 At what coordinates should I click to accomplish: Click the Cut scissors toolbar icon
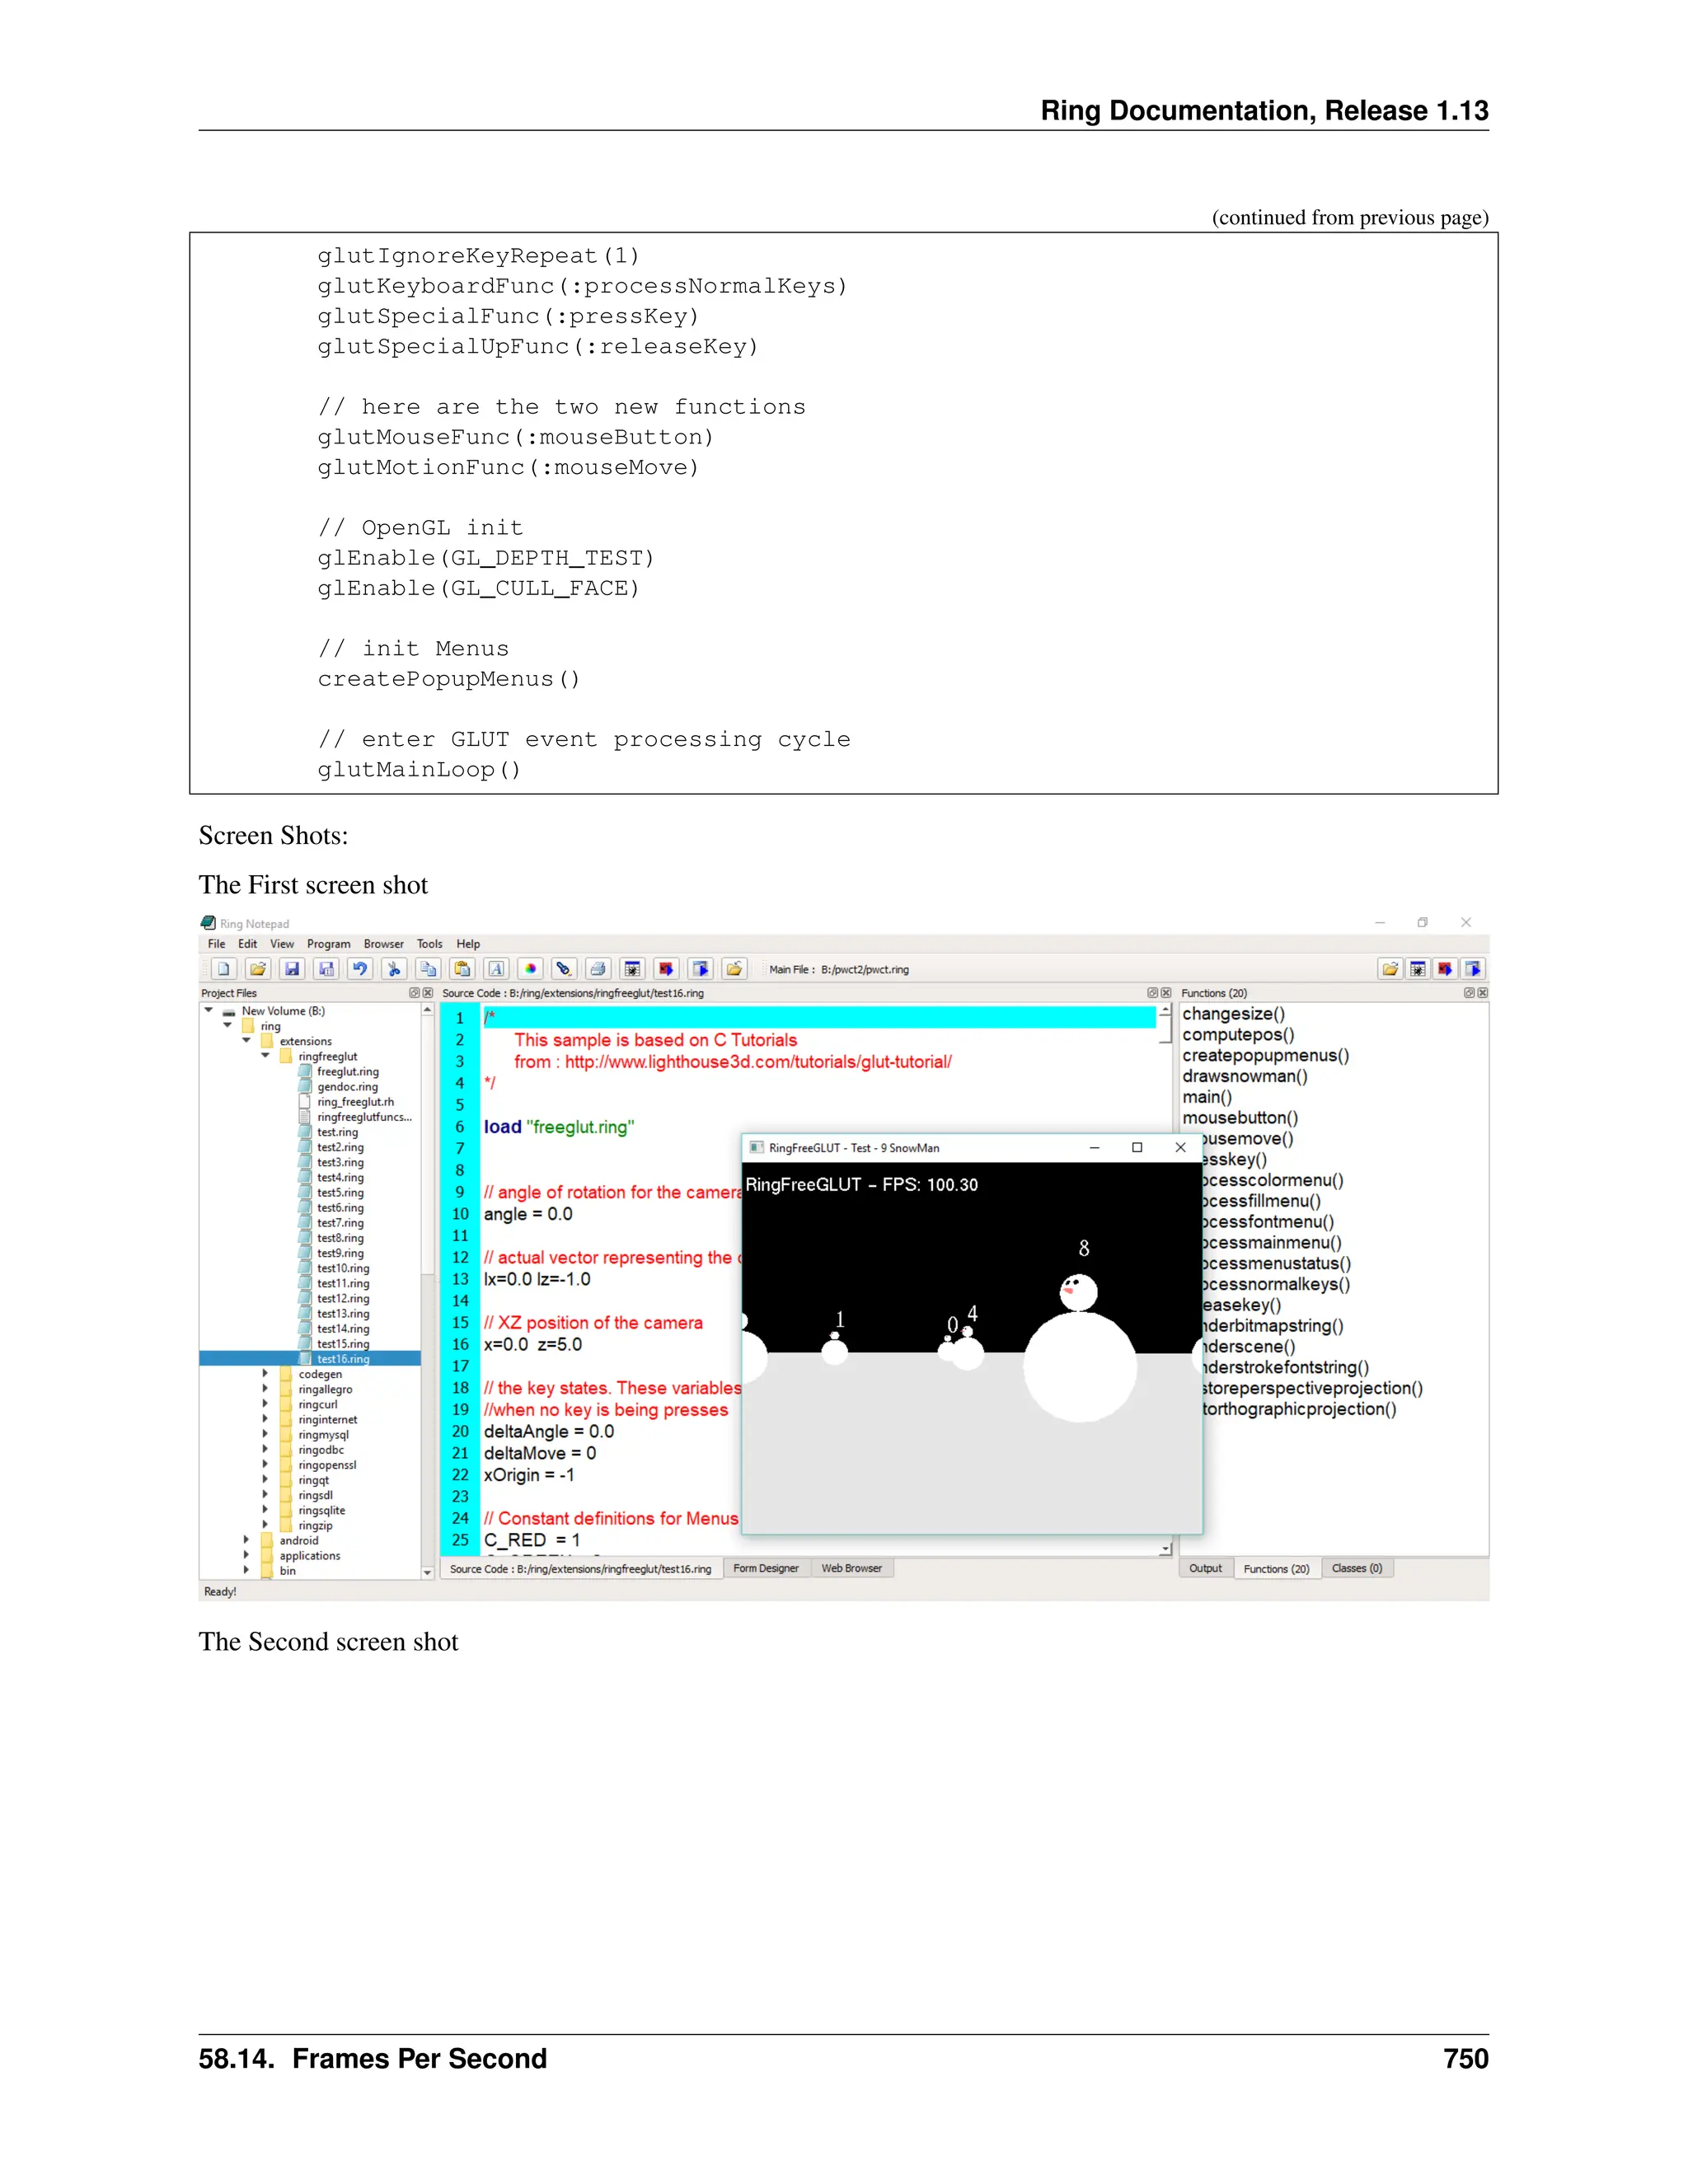pyautogui.click(x=394, y=968)
